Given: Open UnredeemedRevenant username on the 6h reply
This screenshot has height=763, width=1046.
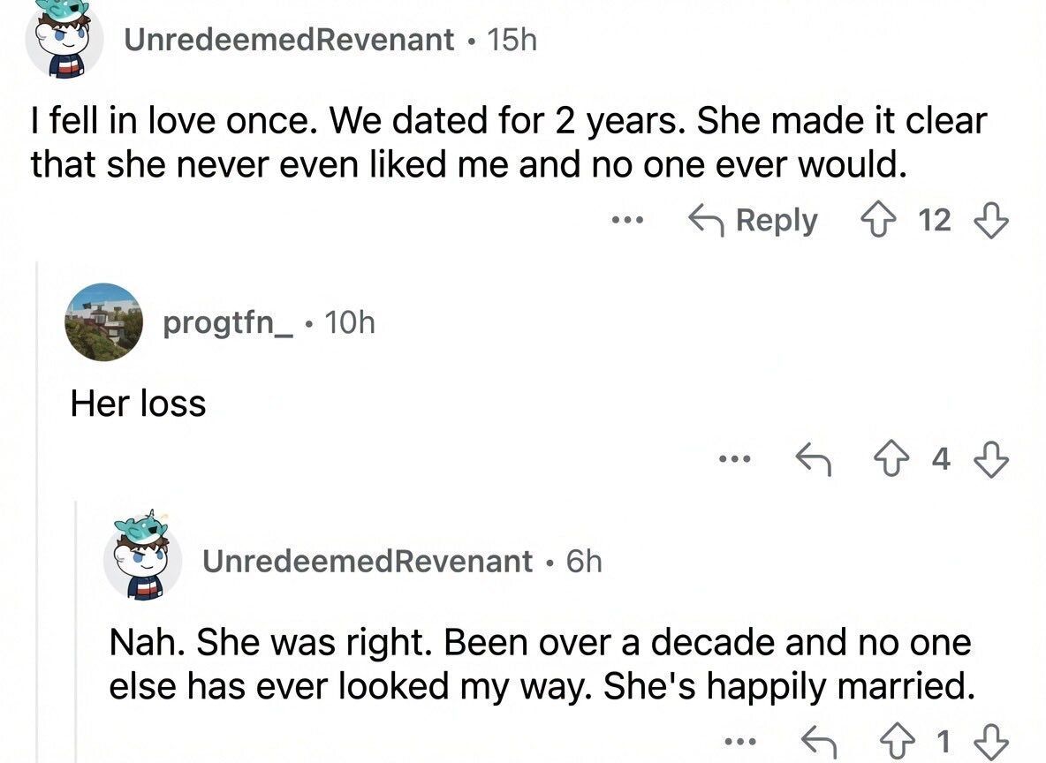Looking at the screenshot, I should [368, 561].
